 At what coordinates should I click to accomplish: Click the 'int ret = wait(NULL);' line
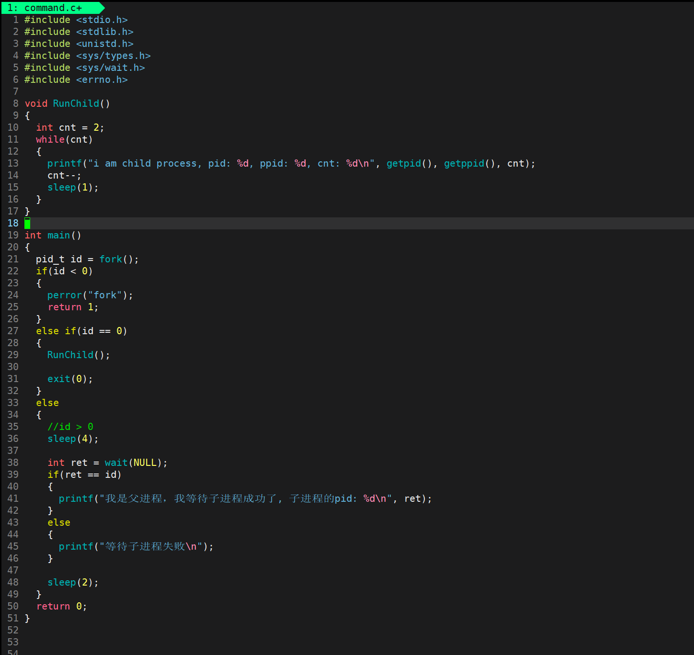(x=107, y=463)
